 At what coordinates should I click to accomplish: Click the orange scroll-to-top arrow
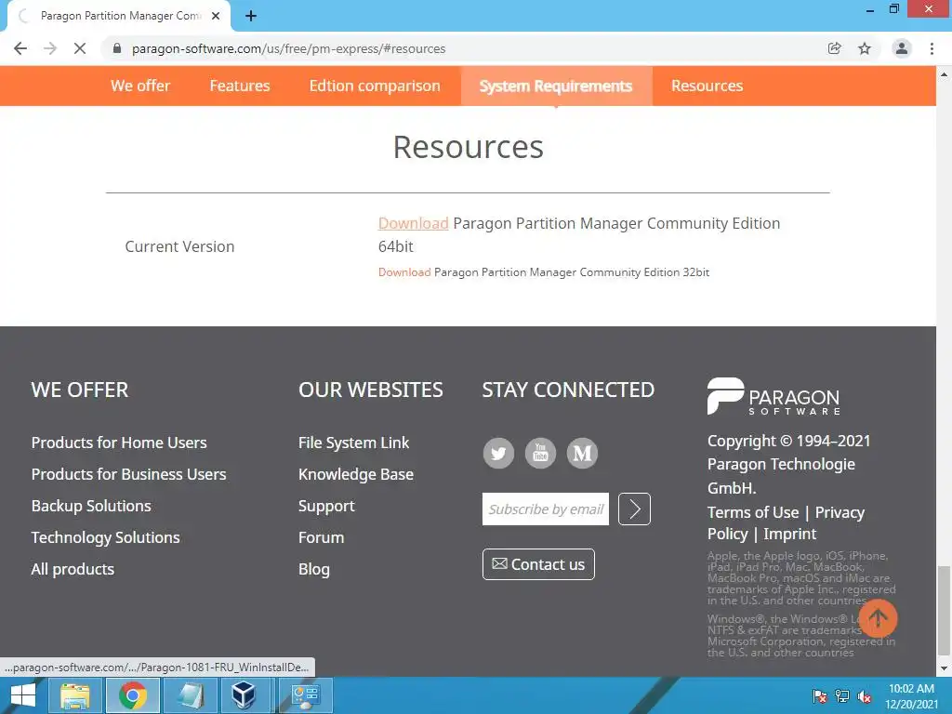(x=878, y=618)
